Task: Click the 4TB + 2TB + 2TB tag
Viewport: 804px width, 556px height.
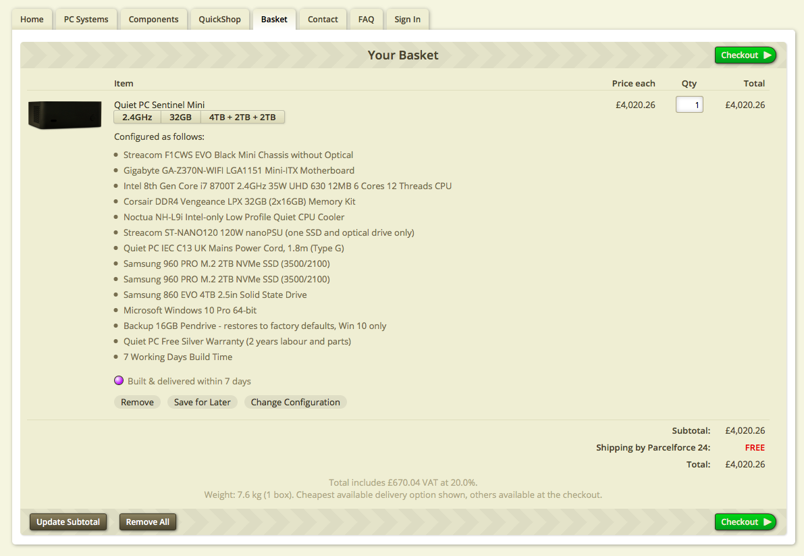Action: (242, 118)
